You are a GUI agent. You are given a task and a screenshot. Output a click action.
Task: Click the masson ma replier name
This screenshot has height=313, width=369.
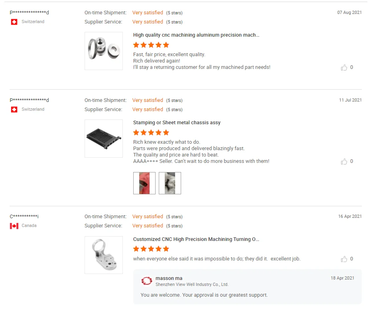tap(169, 278)
